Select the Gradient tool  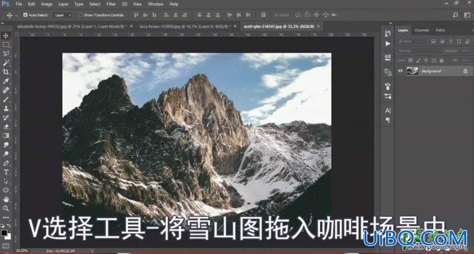click(6, 135)
